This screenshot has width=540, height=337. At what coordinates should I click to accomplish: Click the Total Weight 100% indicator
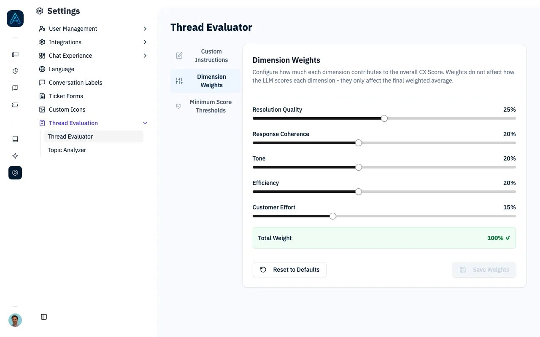pyautogui.click(x=499, y=238)
